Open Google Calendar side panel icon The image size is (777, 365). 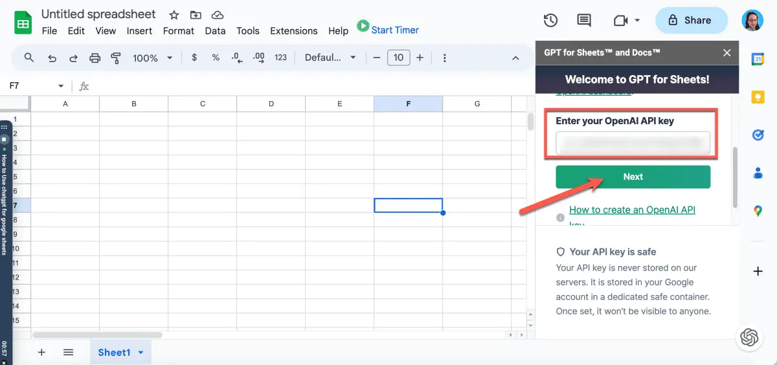click(758, 59)
